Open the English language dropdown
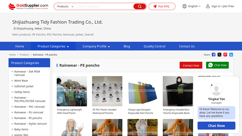The width and height of the screenshot is (242, 136). pos(194,6)
